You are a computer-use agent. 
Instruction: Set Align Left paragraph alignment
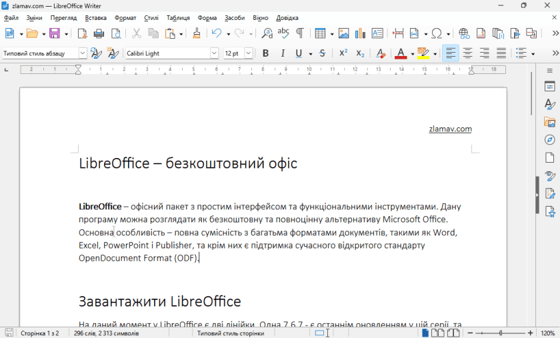click(451, 53)
